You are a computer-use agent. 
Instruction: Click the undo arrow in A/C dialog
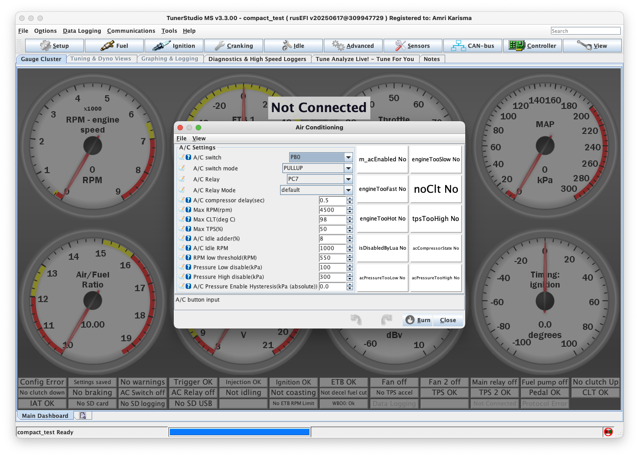pyautogui.click(x=356, y=320)
